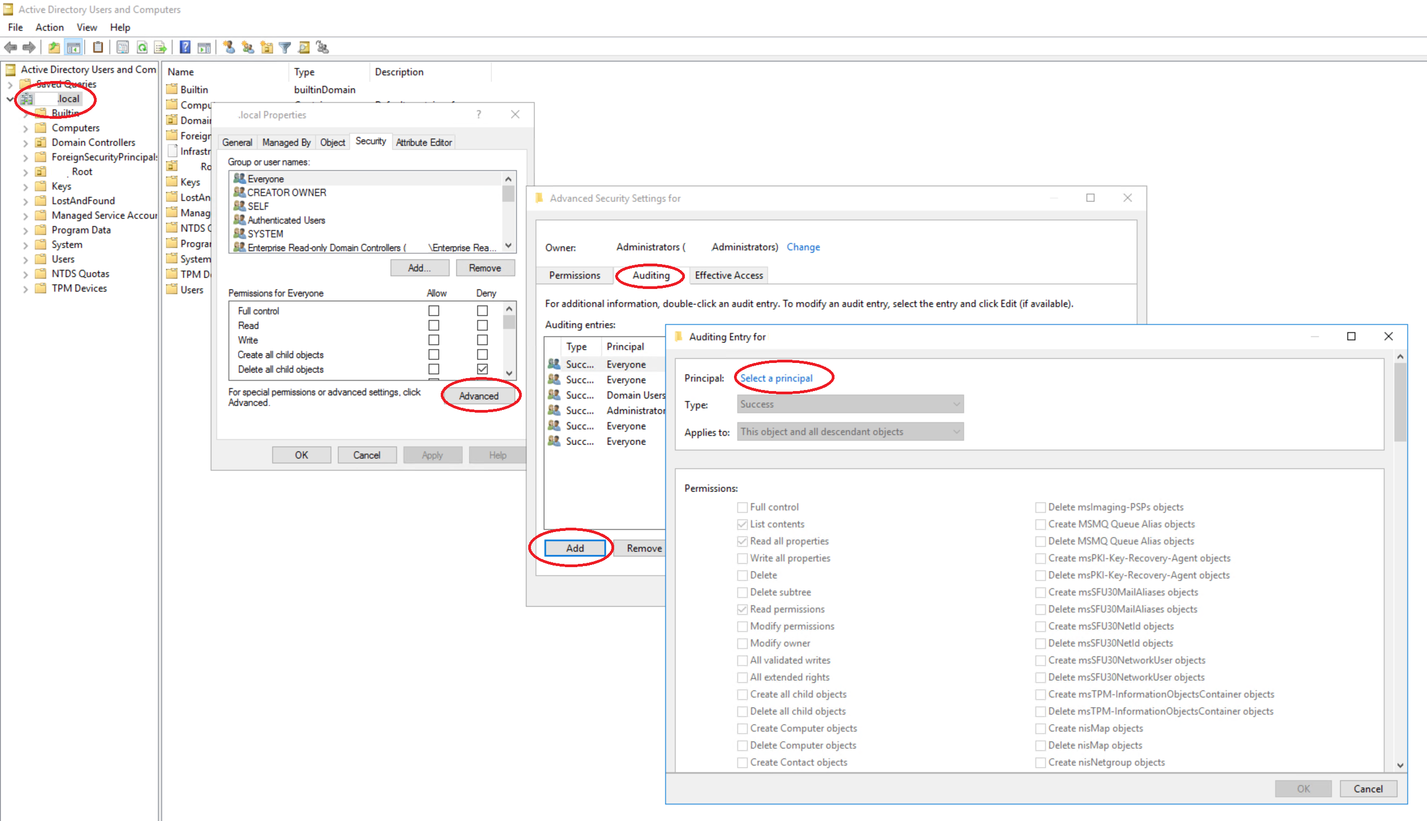Screen dimensions: 1427x821
Task: Click the Keys folder icon in list pane
Action: coord(172,181)
